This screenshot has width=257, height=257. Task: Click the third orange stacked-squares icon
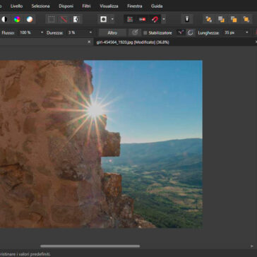coord(234,19)
